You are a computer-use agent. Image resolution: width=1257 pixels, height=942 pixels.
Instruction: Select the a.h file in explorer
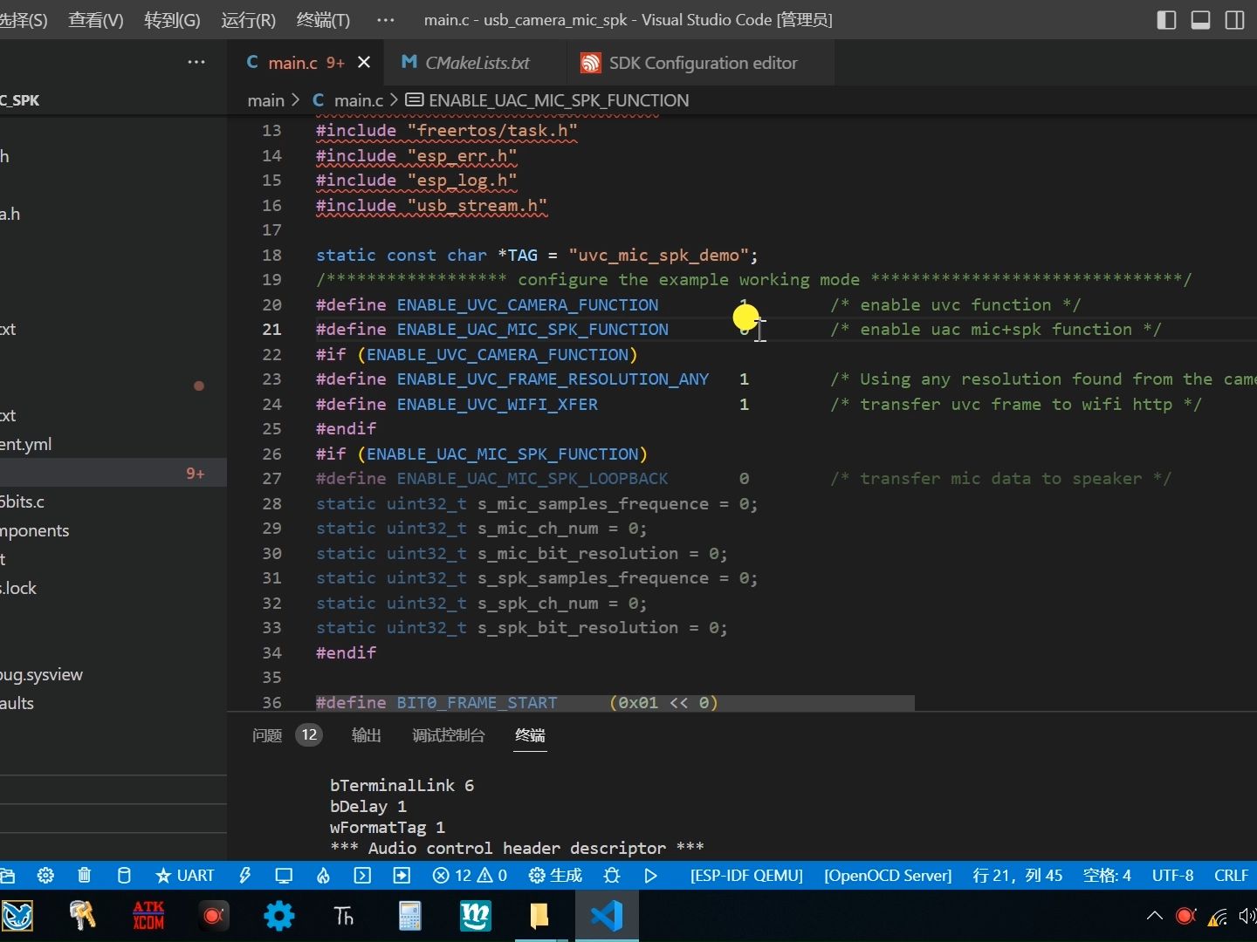(113, 214)
